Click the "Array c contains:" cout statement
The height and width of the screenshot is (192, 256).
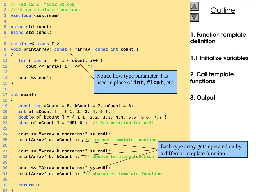[64, 168]
